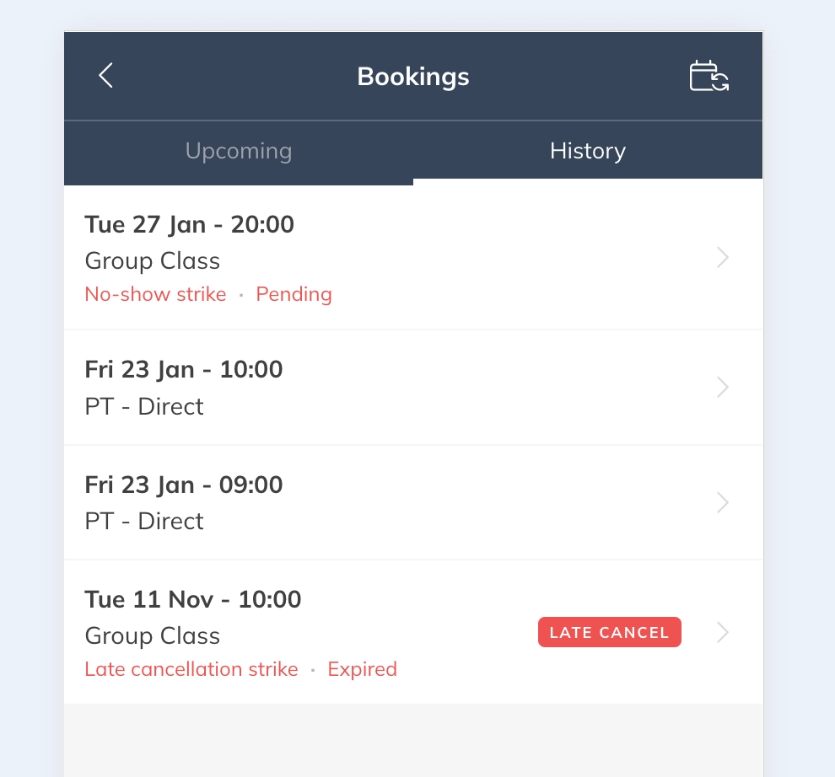Click PT - Direct under the 10:00 booking
835x777 pixels.
point(144,407)
